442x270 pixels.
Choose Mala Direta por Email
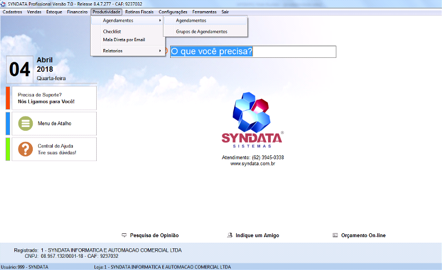(128, 40)
